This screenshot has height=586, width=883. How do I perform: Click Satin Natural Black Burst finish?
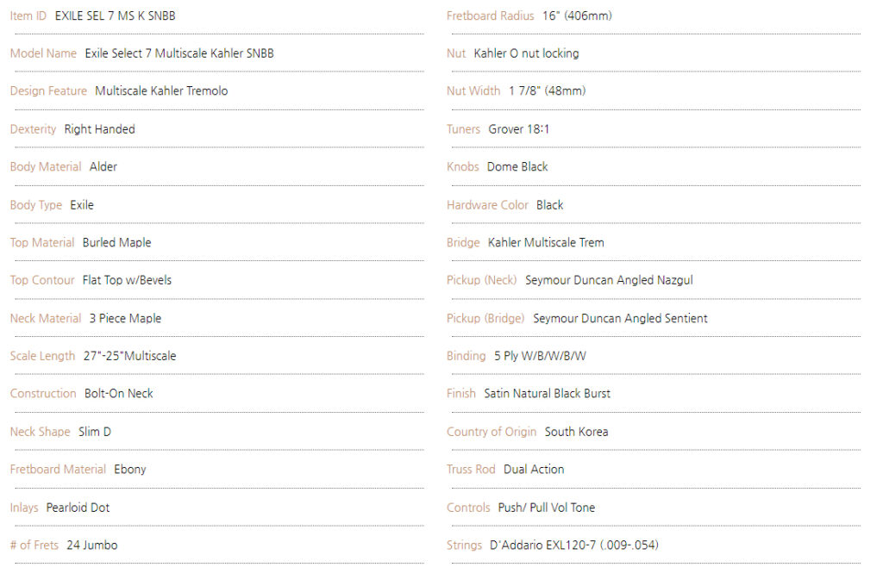pos(547,394)
